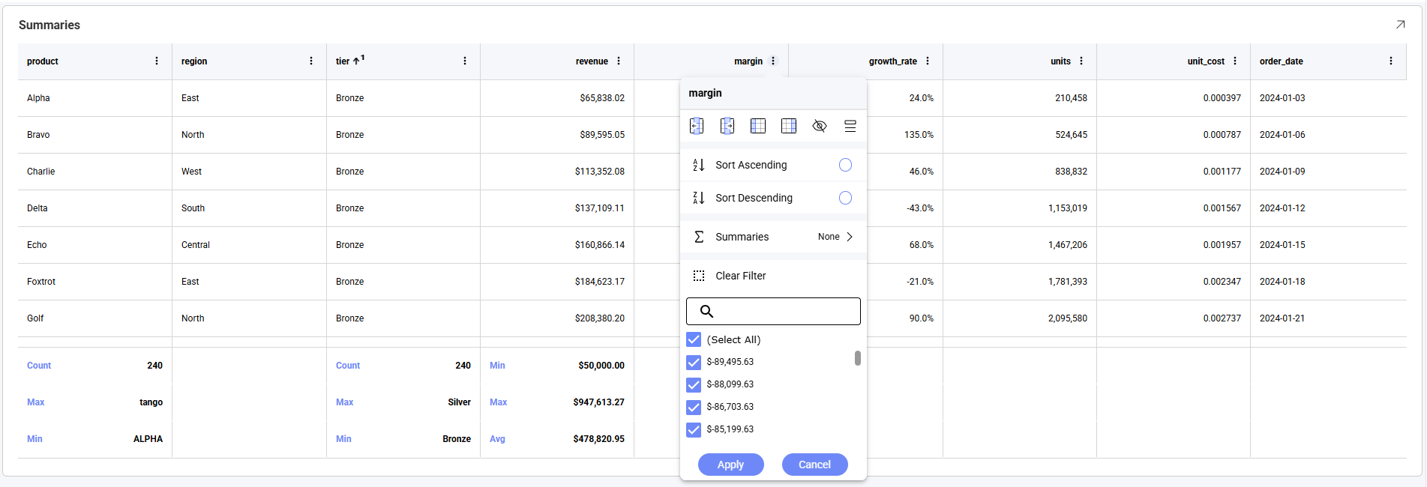Uncheck the $-88,099.63 filter checkbox
This screenshot has width=1427, height=487.
pyautogui.click(x=694, y=384)
